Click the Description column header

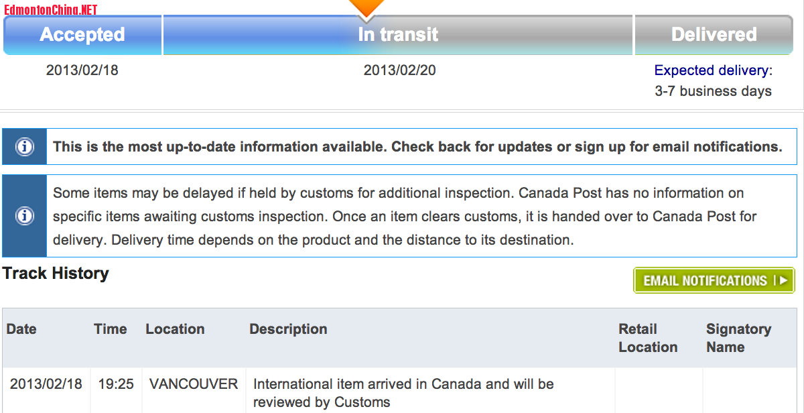click(x=288, y=329)
